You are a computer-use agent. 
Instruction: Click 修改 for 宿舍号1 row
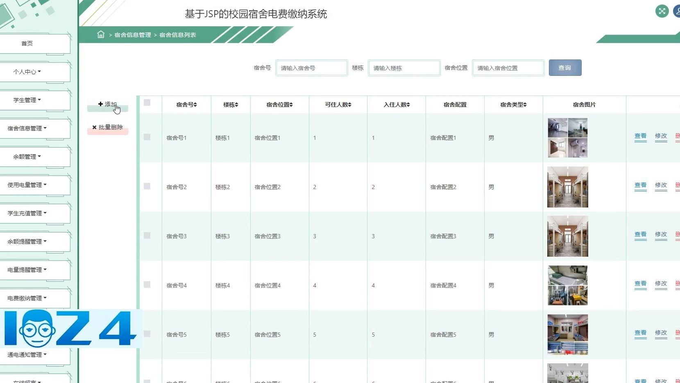point(661,136)
